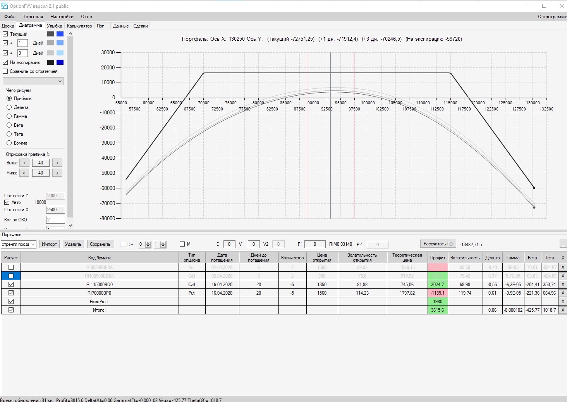This screenshot has width=567, height=402.
Task: Uncheck the RI115000BD0 calculation checkbox
Action: point(11,285)
